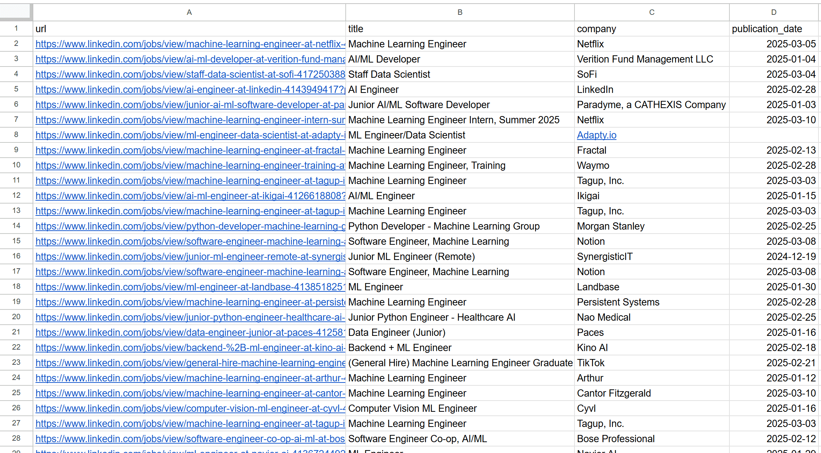Select column D header
The width and height of the screenshot is (821, 453).
click(x=774, y=12)
